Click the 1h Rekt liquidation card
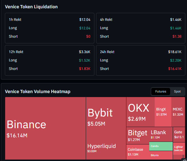Viewport: 187px width, 161px height. [x=49, y=28]
